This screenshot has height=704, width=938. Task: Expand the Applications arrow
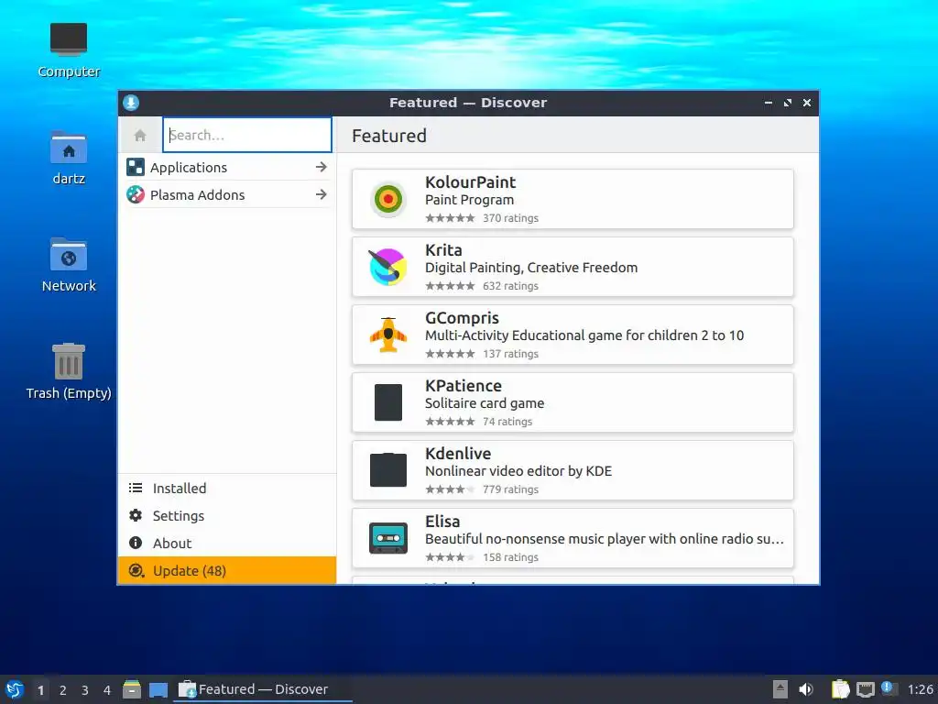(322, 167)
